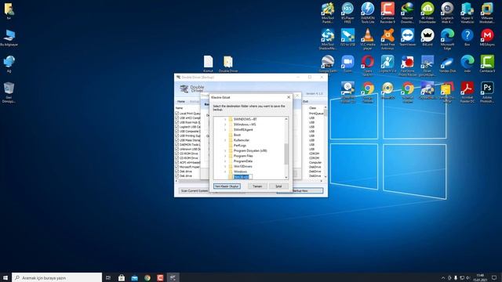
Task: Select the Komut file on desktop
Action: click(x=208, y=63)
